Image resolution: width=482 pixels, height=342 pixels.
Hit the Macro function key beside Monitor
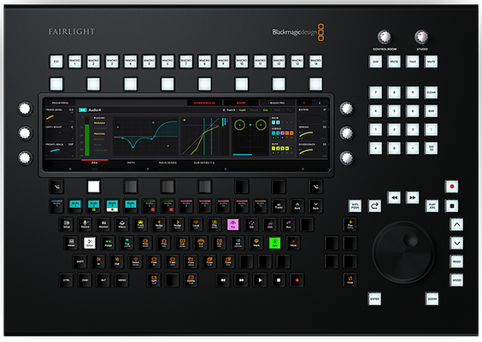[122, 225]
